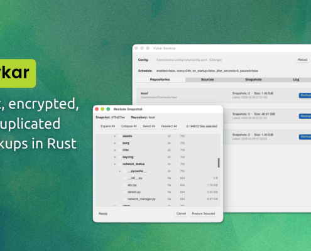Click the d75a27ee snapshot ID
Screen dimensions: 311x251
(x=118, y=117)
